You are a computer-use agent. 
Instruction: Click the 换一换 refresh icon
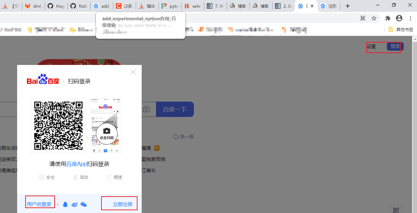[x=176, y=137]
